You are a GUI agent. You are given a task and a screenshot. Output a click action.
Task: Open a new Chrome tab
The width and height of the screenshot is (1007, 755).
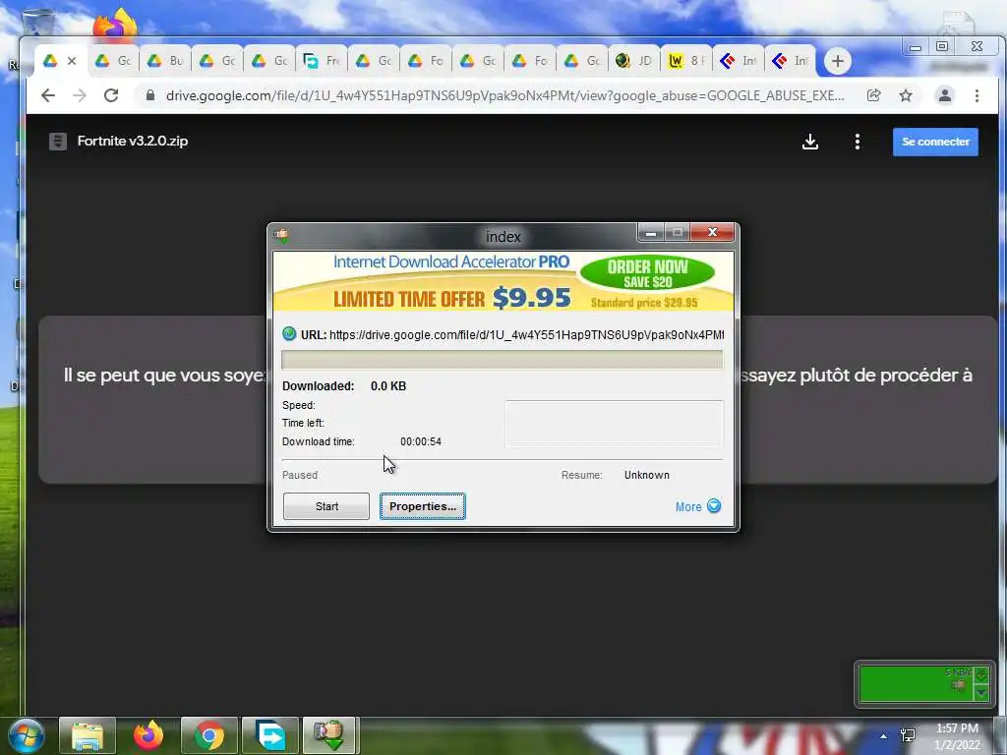coord(838,61)
